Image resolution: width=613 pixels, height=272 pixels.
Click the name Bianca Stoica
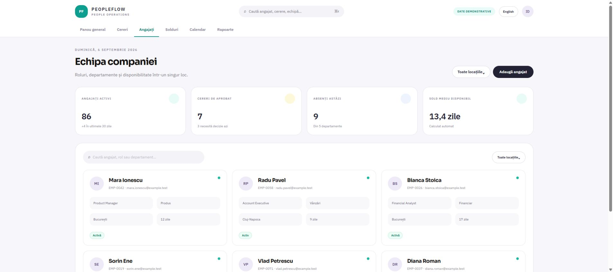pos(424,180)
